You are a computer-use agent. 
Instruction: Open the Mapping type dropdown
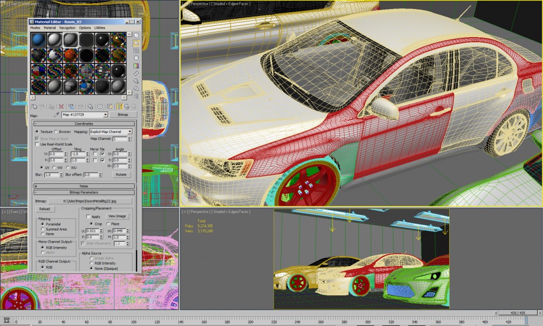coord(110,131)
